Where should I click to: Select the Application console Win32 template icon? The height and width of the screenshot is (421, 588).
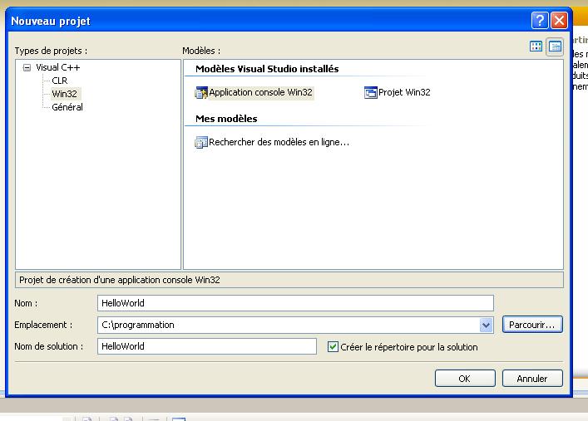tap(200, 93)
